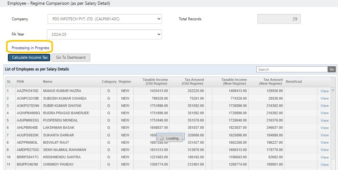Sort by the PAN column header
Screen dimensions: 338x170
pyautogui.click(x=20, y=82)
